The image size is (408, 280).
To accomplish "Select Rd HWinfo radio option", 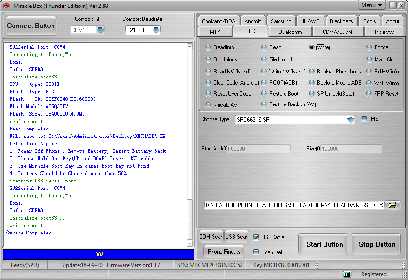I will (369, 72).
